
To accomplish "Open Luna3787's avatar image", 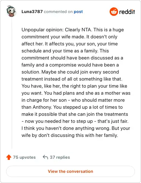I will 11,11.
